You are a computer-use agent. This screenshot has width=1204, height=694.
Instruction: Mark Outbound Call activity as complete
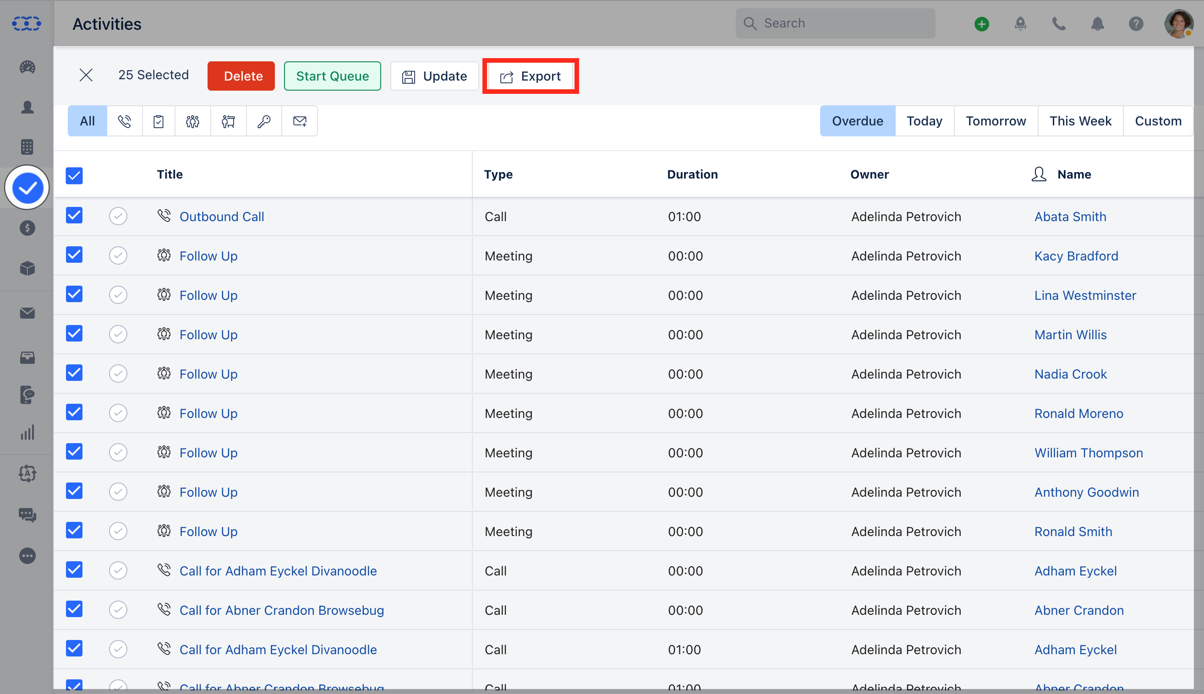pyautogui.click(x=118, y=216)
